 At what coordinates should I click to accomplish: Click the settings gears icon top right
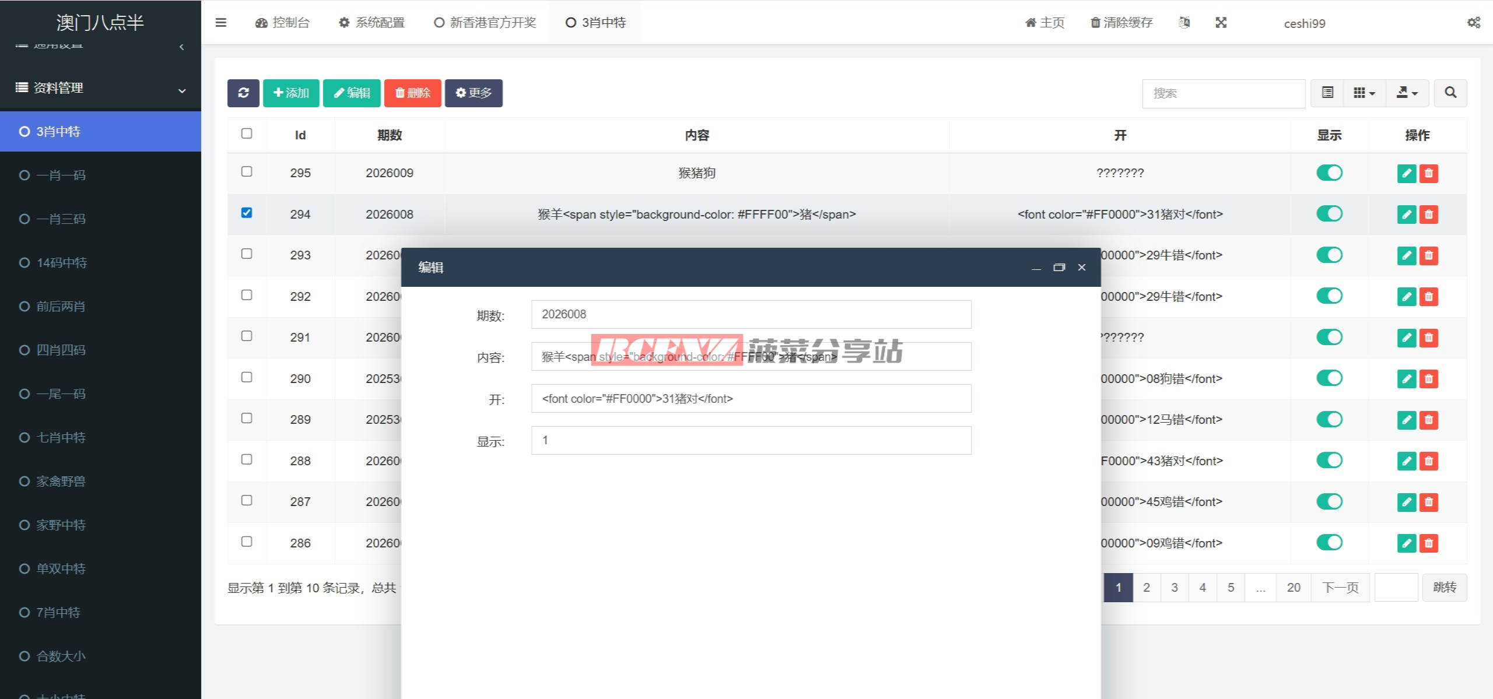[1473, 23]
